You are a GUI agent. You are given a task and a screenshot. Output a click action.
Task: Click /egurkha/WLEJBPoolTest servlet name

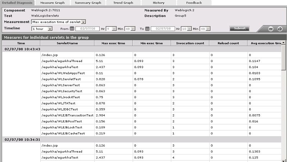coord(62,121)
